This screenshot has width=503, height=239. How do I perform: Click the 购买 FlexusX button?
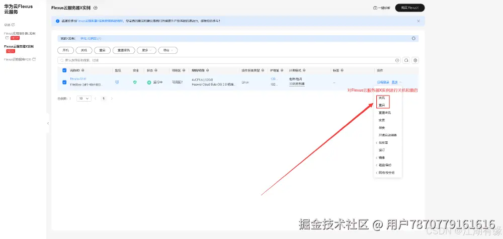[410, 8]
